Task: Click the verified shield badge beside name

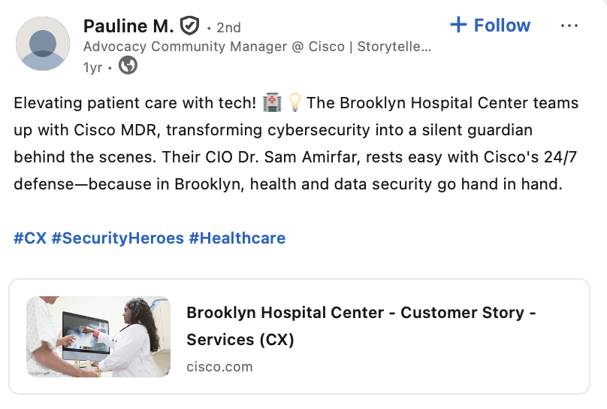Action: 189,26
